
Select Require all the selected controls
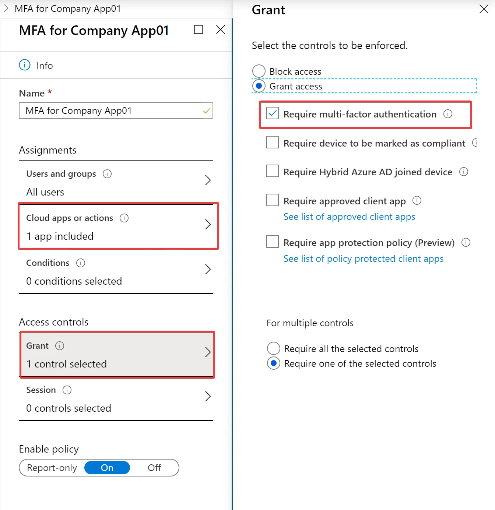tap(274, 348)
